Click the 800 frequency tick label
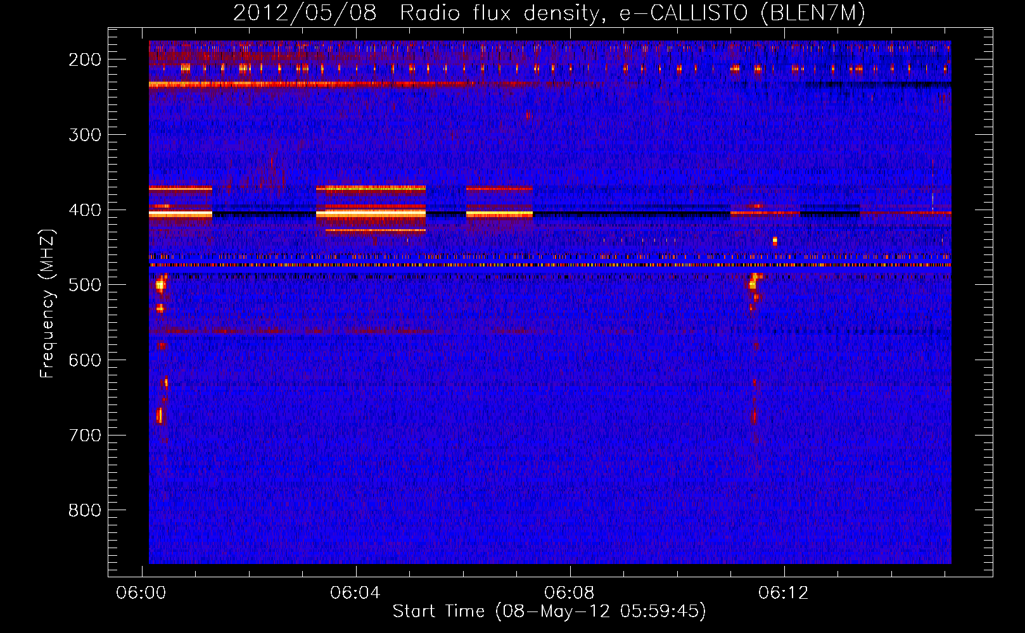Screen dimensions: 1025x633 [x=84, y=510]
